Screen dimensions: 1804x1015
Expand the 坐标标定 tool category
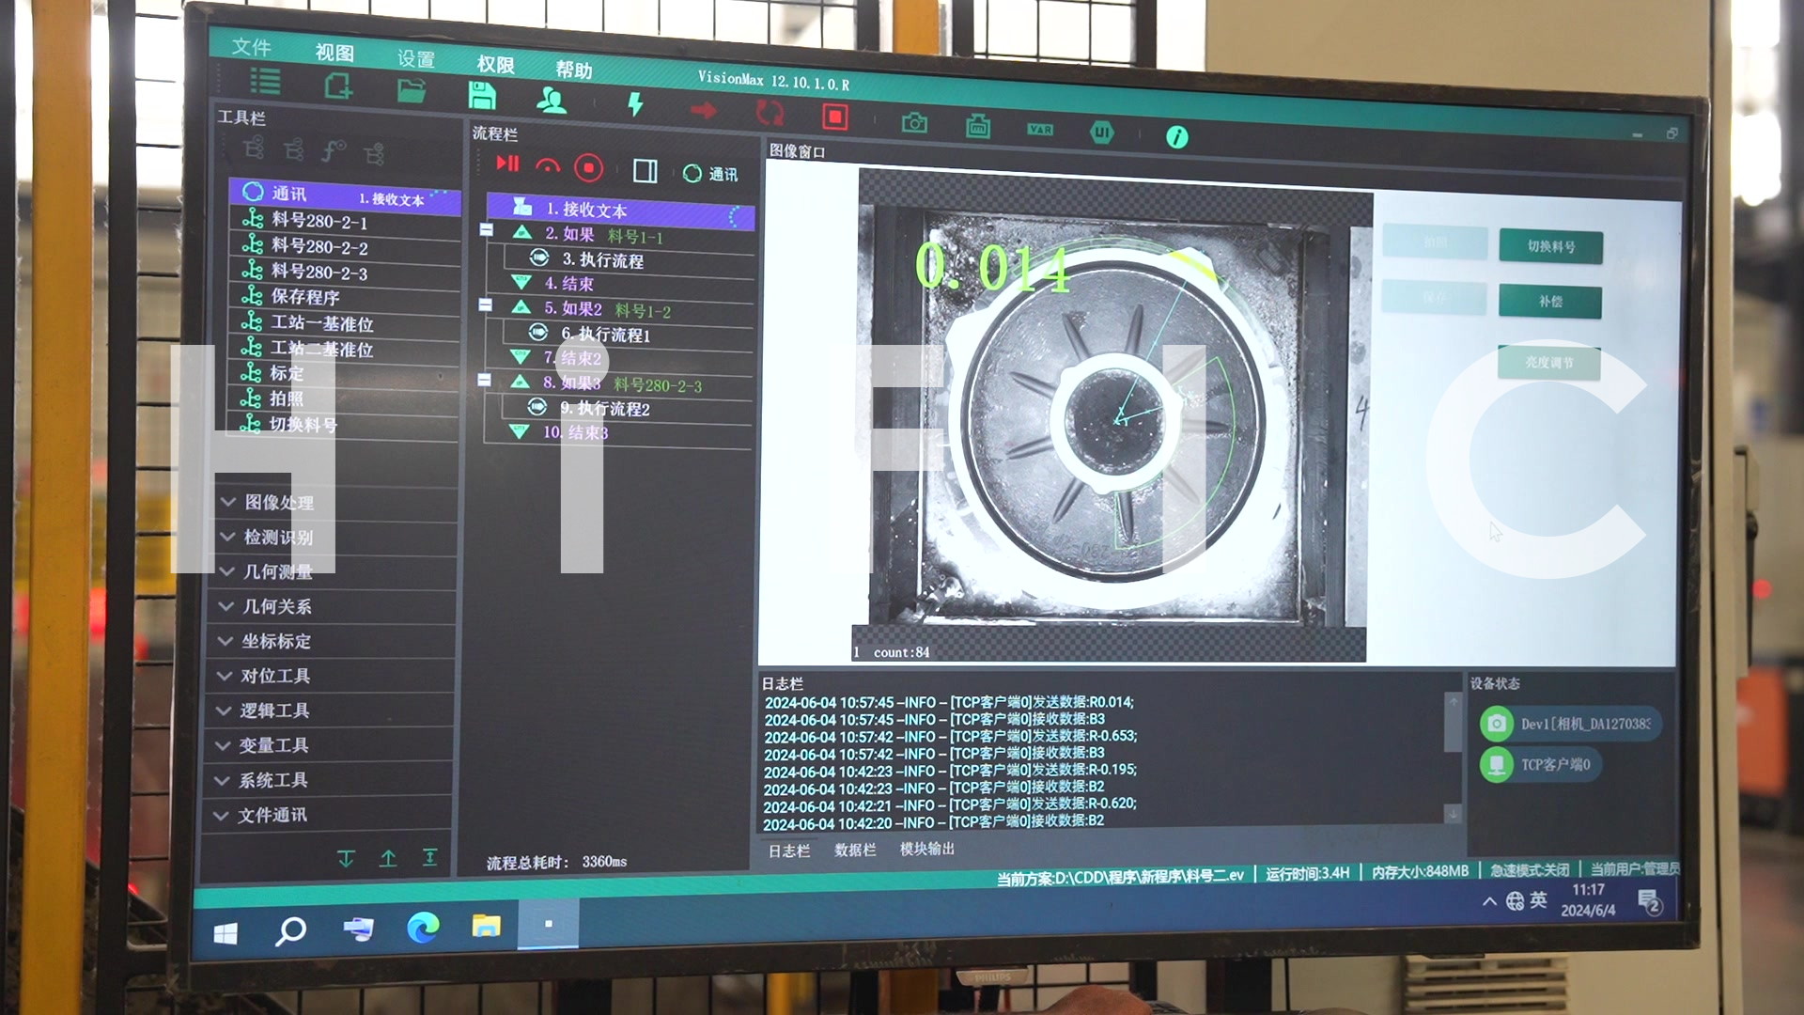coord(329,641)
